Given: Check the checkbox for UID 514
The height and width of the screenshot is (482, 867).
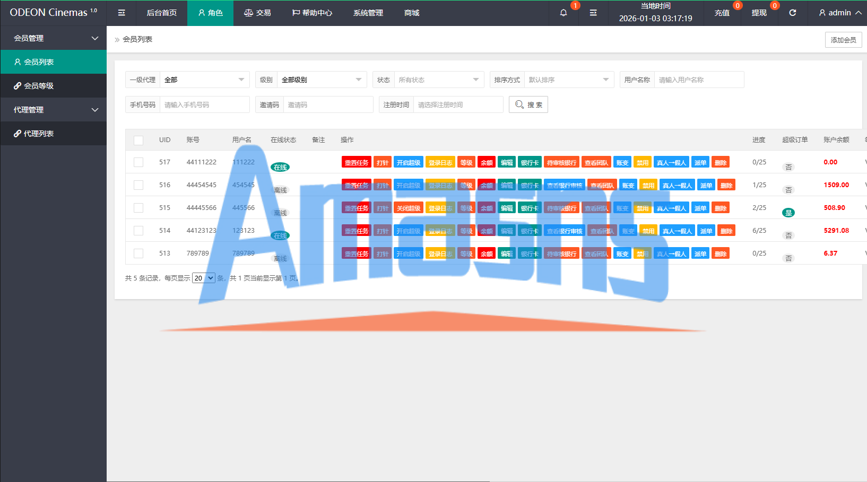Looking at the screenshot, I should (138, 231).
